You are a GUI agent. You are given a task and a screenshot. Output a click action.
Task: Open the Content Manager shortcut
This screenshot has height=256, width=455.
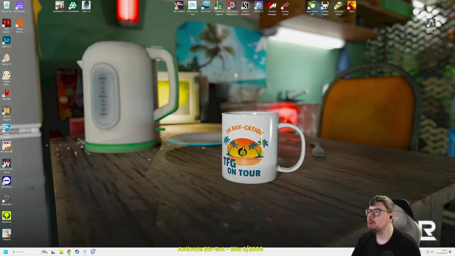272,9
